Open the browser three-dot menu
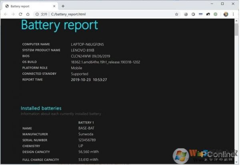Viewport: 240px width, 165px height. point(233,14)
